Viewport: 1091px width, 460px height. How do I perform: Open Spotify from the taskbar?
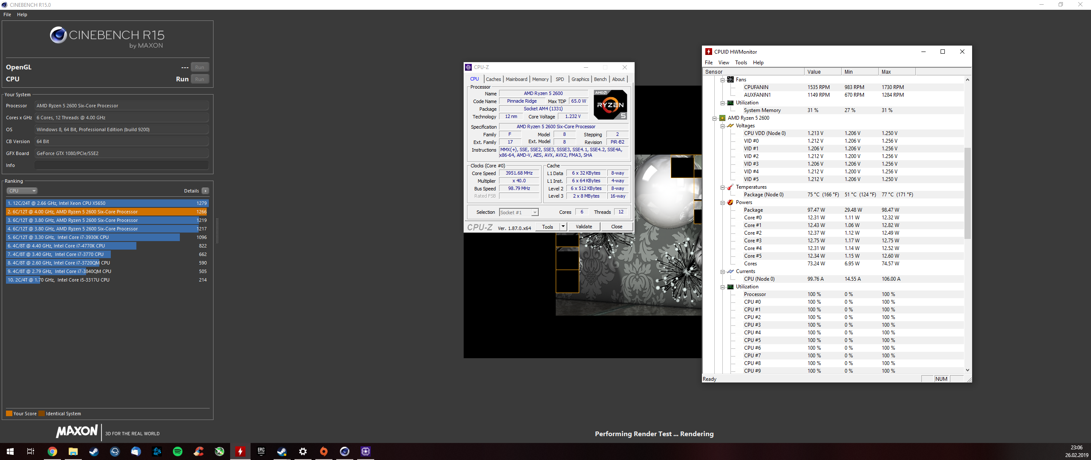[178, 451]
